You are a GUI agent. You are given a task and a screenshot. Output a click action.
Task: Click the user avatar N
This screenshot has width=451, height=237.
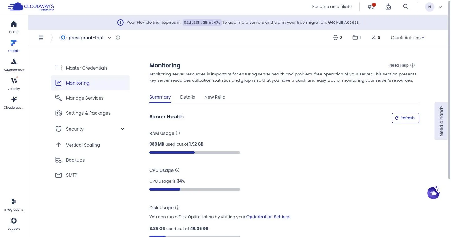(430, 7)
